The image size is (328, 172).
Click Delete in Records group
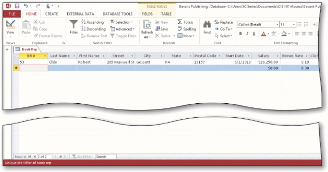point(163,36)
